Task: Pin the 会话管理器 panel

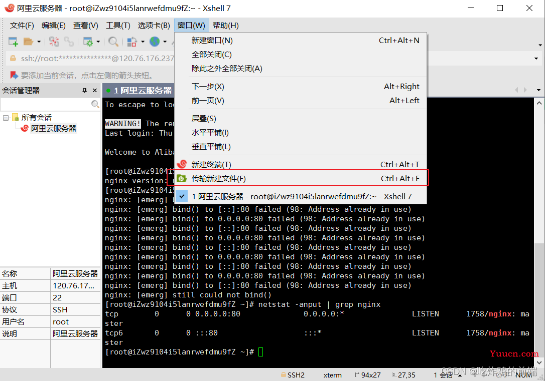Action: (x=84, y=91)
